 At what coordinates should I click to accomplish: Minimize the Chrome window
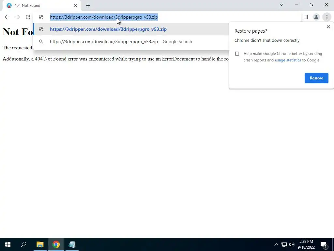point(296,5)
